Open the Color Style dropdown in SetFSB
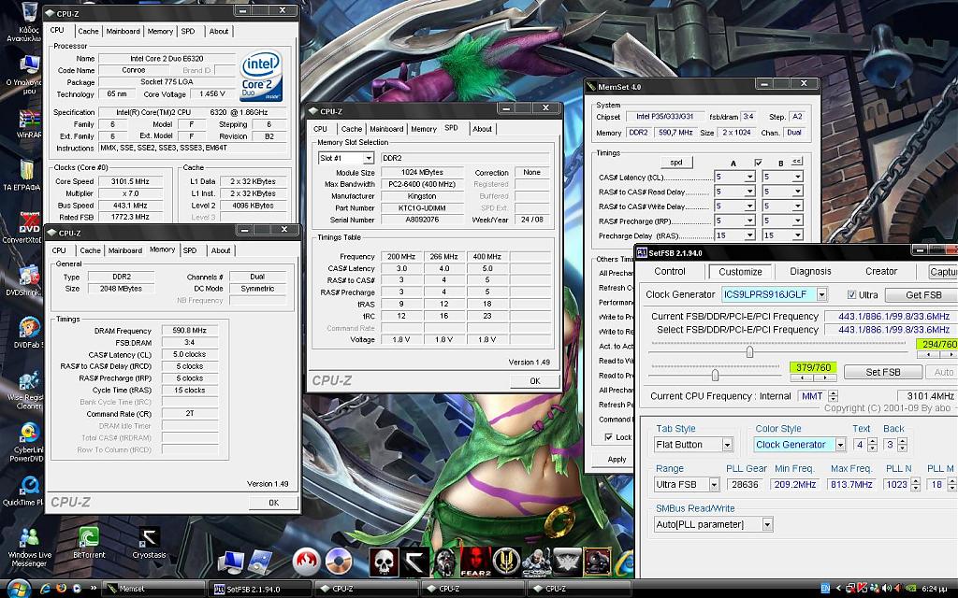 coord(841,445)
